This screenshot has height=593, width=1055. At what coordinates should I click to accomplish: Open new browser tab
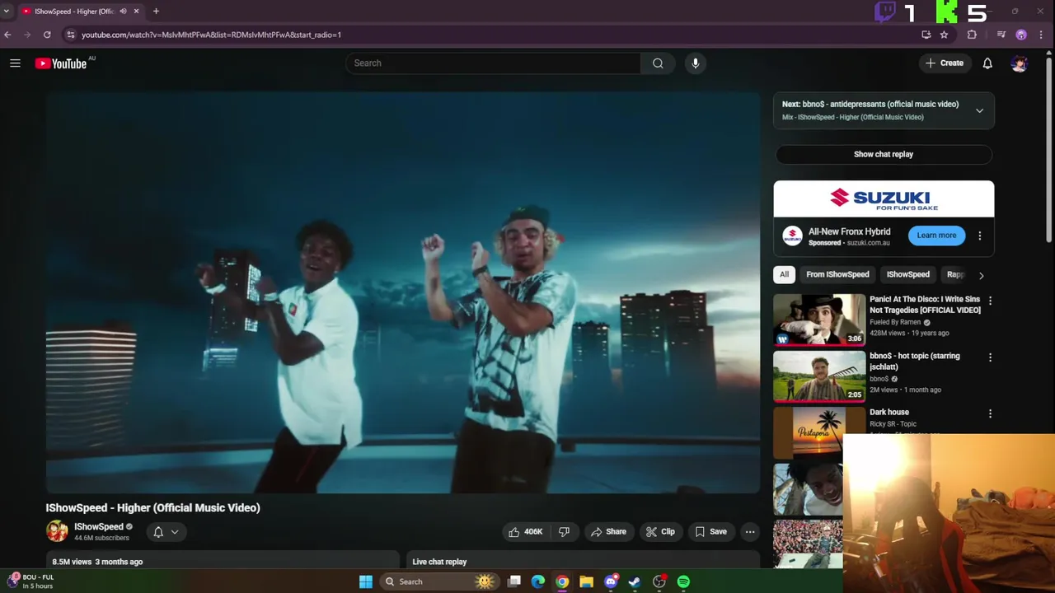point(156,12)
